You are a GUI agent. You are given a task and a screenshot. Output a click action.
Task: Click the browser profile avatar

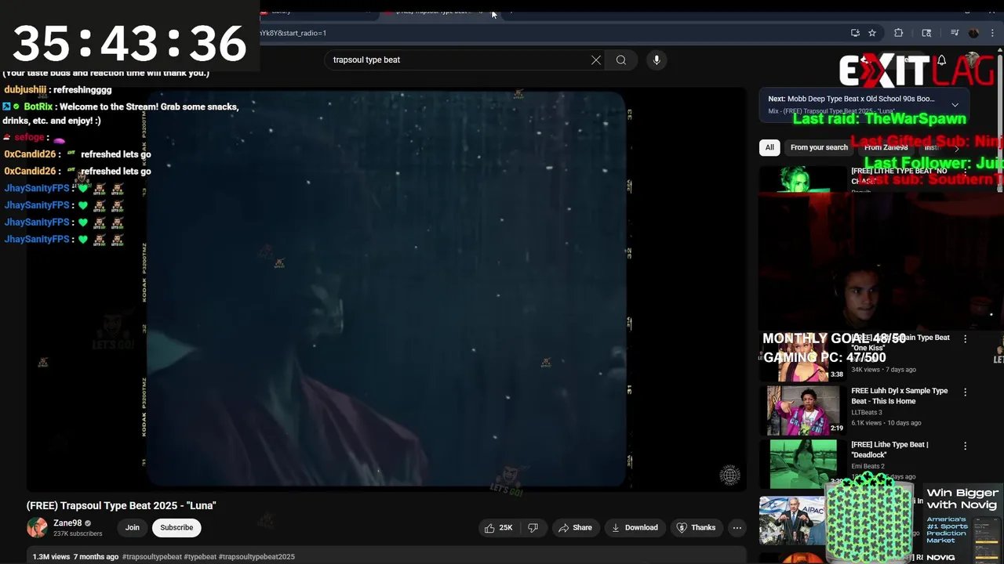click(973, 33)
